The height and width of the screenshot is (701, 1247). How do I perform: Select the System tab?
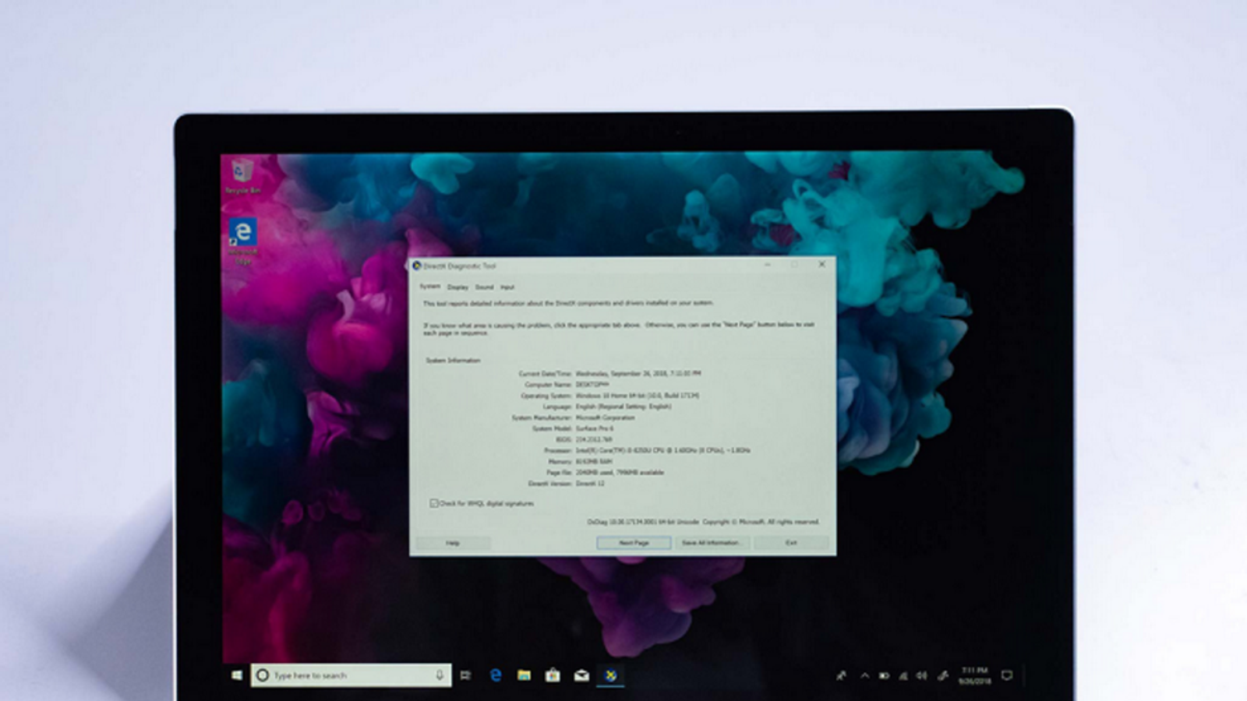(429, 287)
